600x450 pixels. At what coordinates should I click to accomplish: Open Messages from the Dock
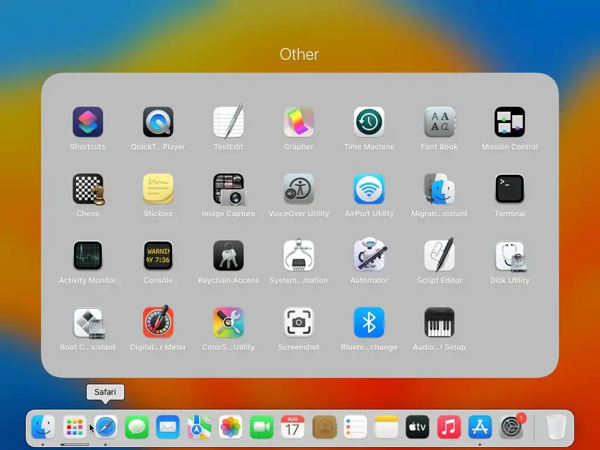(137, 427)
